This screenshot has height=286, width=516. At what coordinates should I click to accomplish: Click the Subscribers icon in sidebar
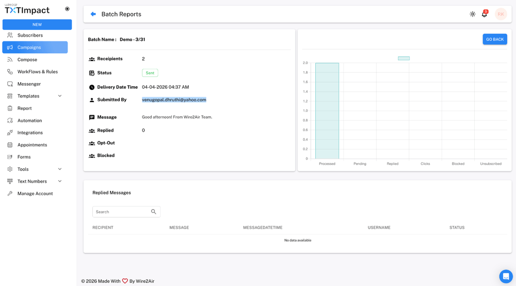click(x=10, y=36)
